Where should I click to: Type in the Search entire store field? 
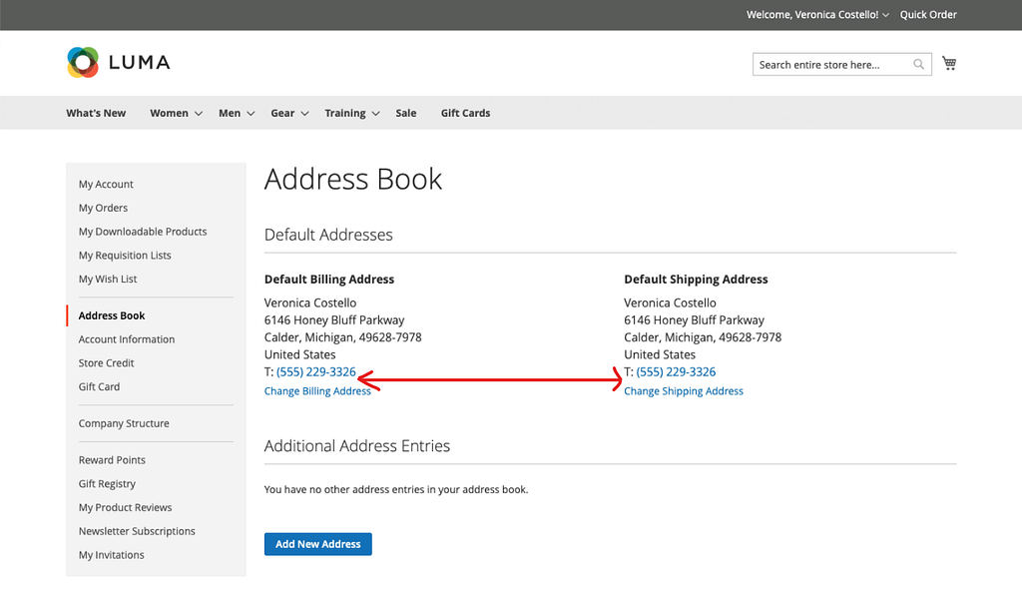click(830, 65)
